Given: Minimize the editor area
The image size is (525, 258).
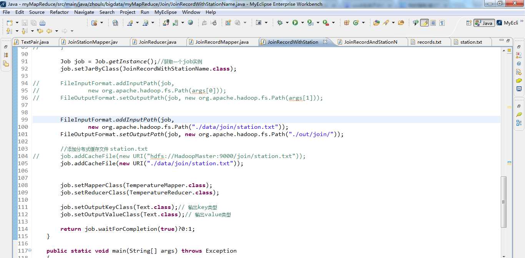Looking at the screenshot, I should (501, 40).
